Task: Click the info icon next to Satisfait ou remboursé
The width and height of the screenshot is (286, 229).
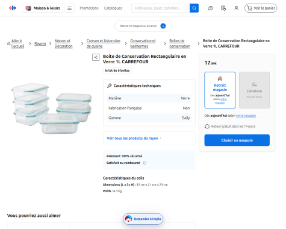Action: (145, 163)
